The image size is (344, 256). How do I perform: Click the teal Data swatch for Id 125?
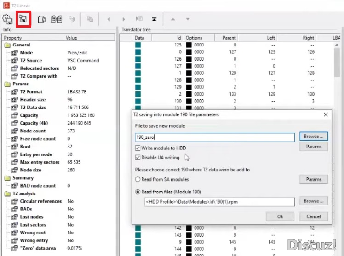[x=138, y=45]
